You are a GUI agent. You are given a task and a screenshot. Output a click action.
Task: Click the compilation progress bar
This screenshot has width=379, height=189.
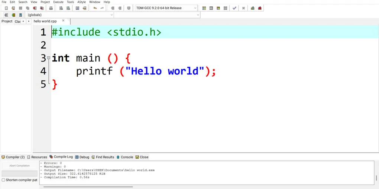20,173
